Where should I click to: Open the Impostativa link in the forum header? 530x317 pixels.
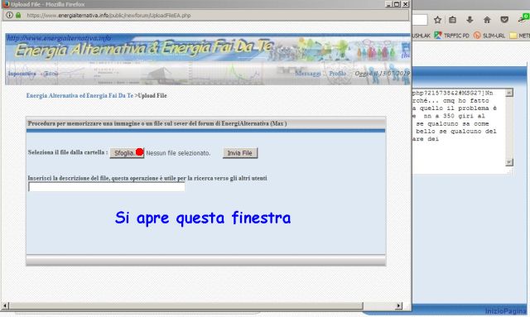pos(22,74)
